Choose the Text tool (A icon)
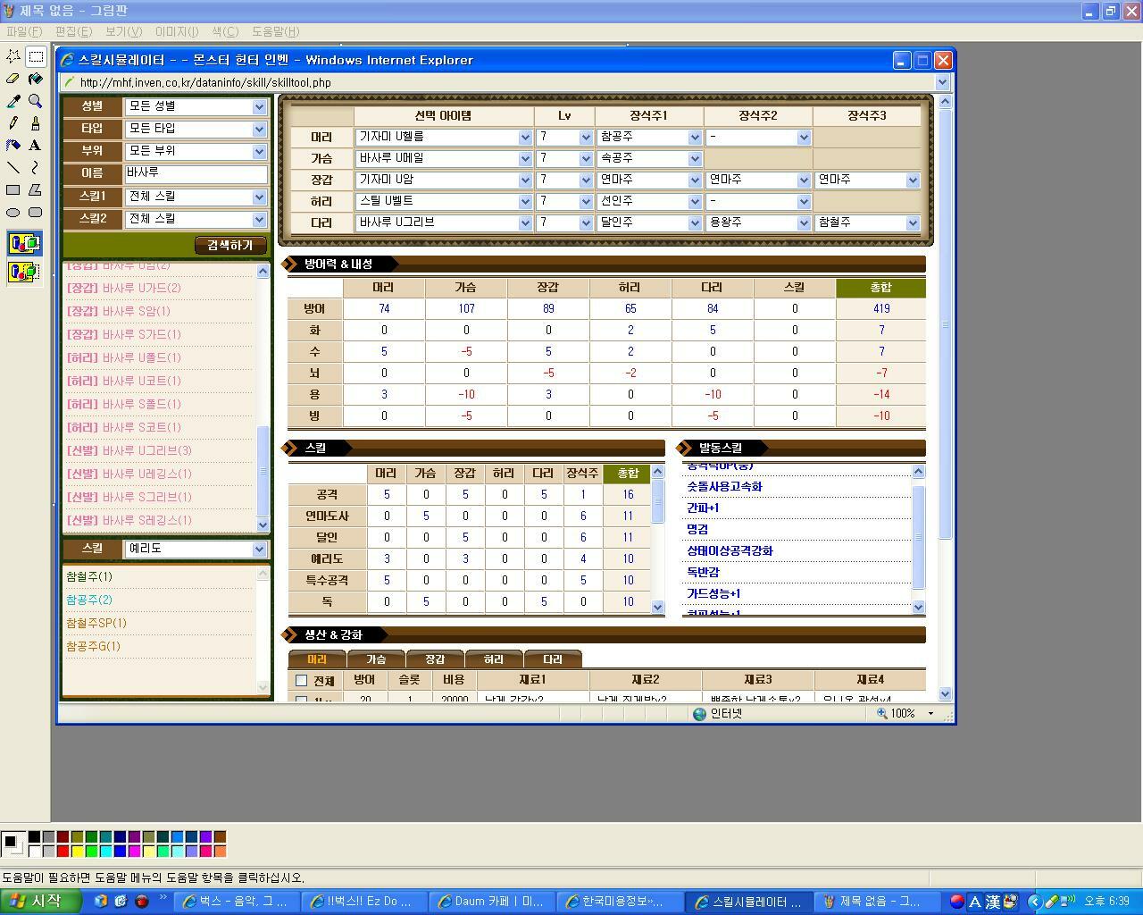Image resolution: width=1143 pixels, height=915 pixels. [35, 145]
